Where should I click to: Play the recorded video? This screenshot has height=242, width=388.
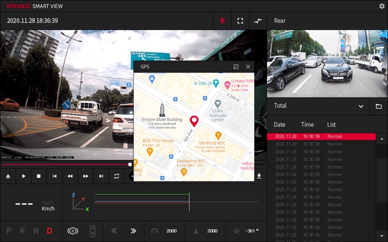pyautogui.click(x=23, y=176)
